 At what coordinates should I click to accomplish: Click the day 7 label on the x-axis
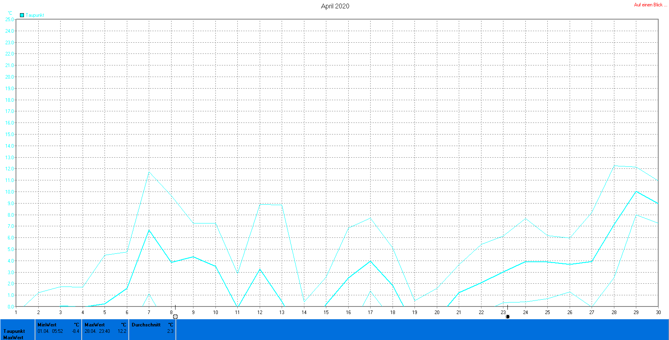pyautogui.click(x=149, y=312)
